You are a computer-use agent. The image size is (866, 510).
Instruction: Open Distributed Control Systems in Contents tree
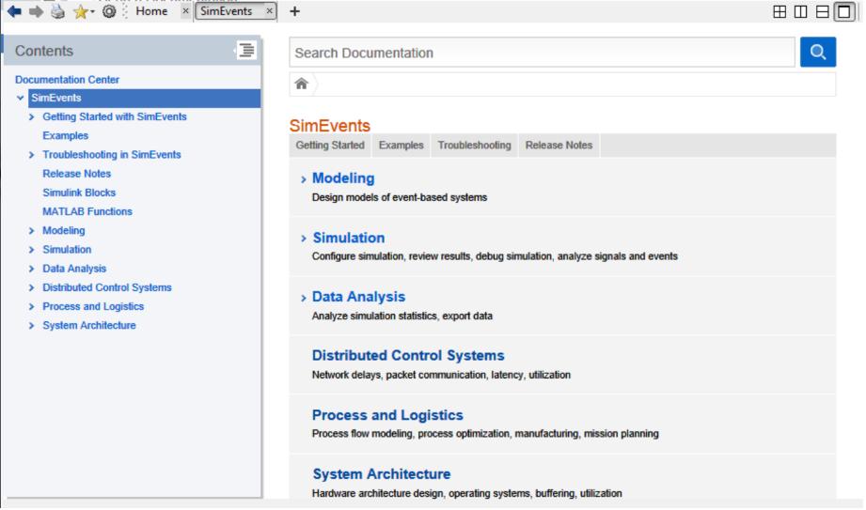(106, 288)
